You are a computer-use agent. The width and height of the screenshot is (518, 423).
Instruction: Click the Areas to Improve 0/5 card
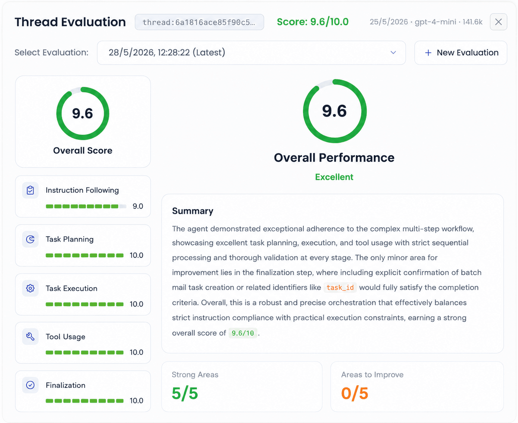[x=417, y=386]
